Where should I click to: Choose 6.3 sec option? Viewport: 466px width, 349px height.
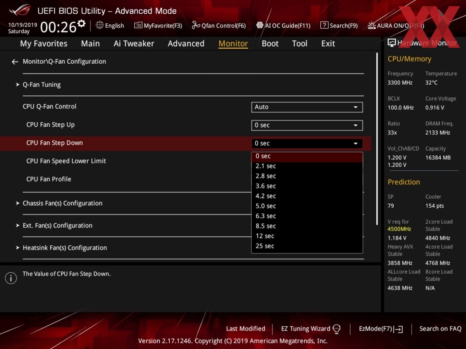pos(307,216)
